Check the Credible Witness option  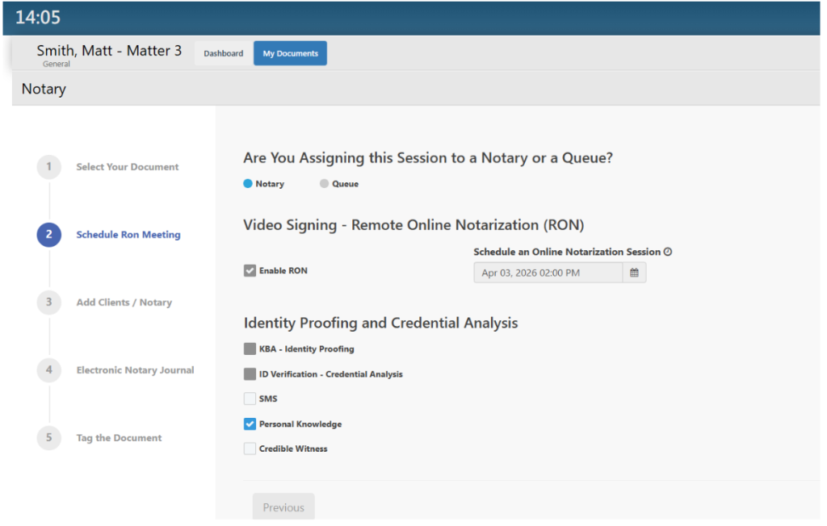tap(250, 449)
